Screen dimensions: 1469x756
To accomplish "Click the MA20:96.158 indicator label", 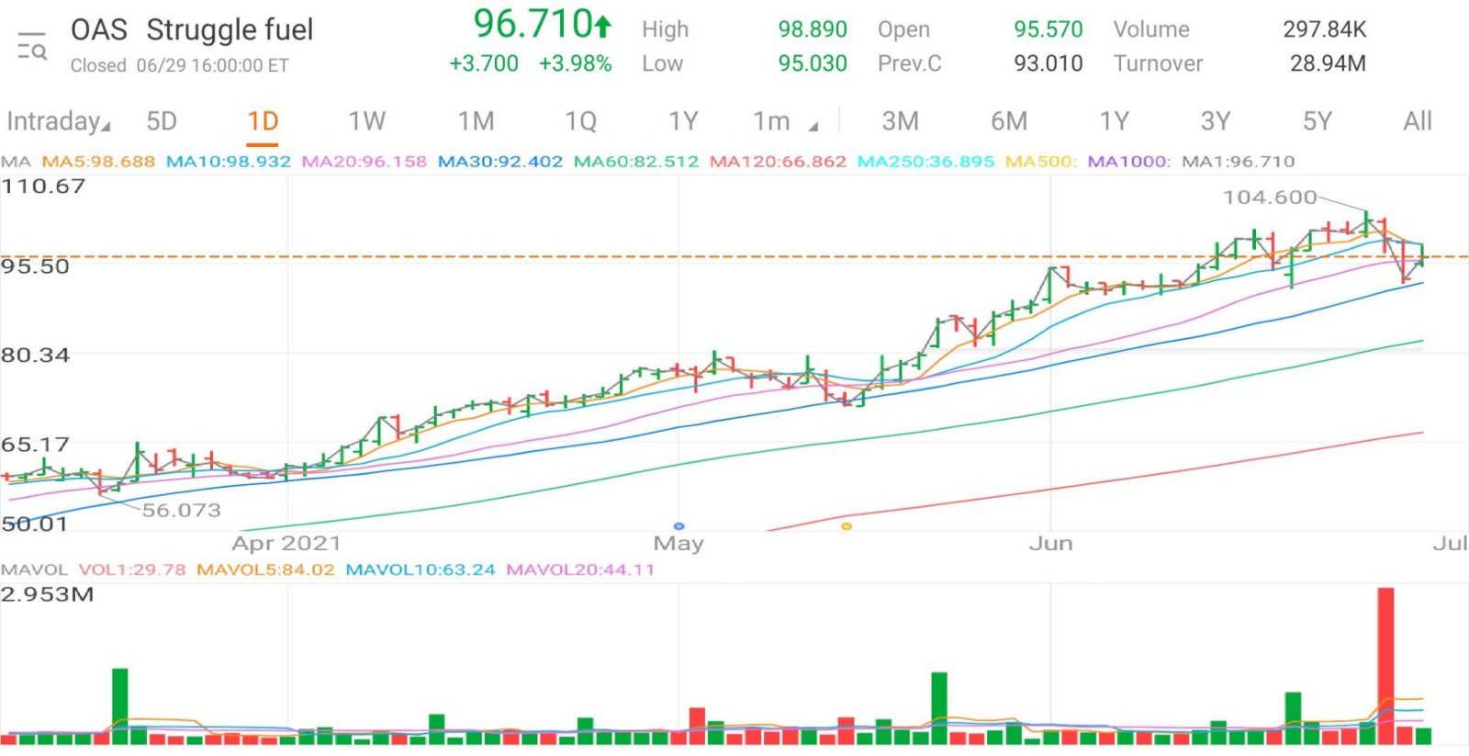I will tap(364, 162).
